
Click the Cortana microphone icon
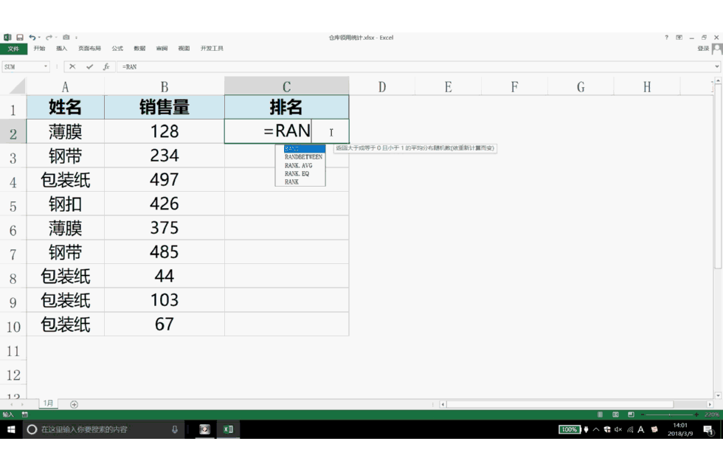[175, 429]
